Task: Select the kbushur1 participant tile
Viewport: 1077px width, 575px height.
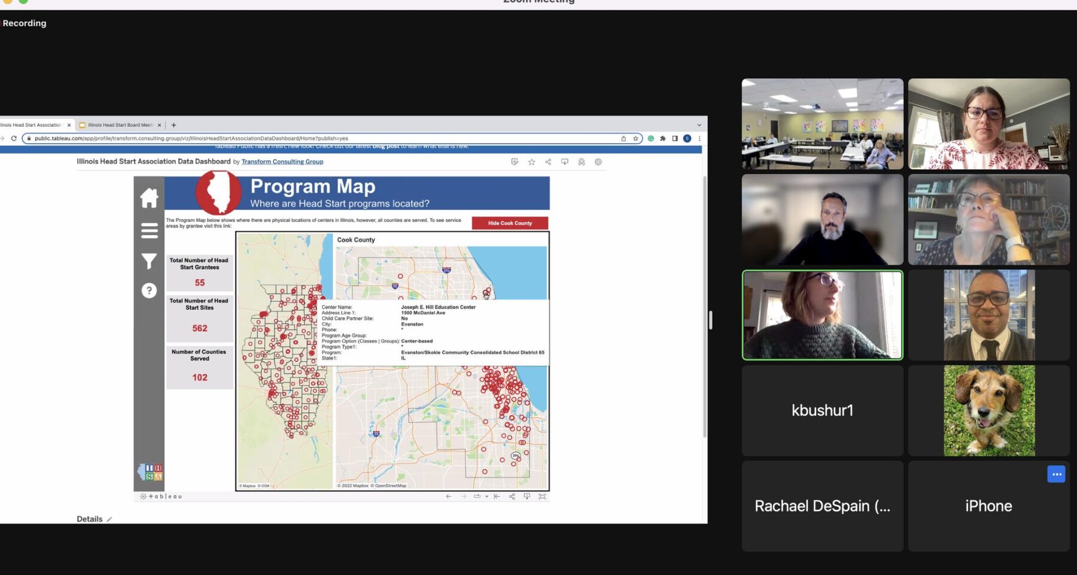Action: point(822,411)
